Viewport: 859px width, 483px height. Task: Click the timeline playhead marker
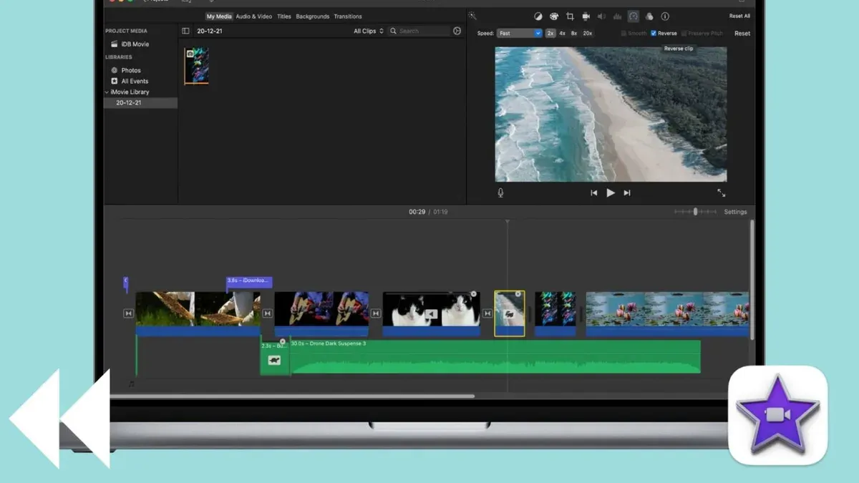[508, 223]
